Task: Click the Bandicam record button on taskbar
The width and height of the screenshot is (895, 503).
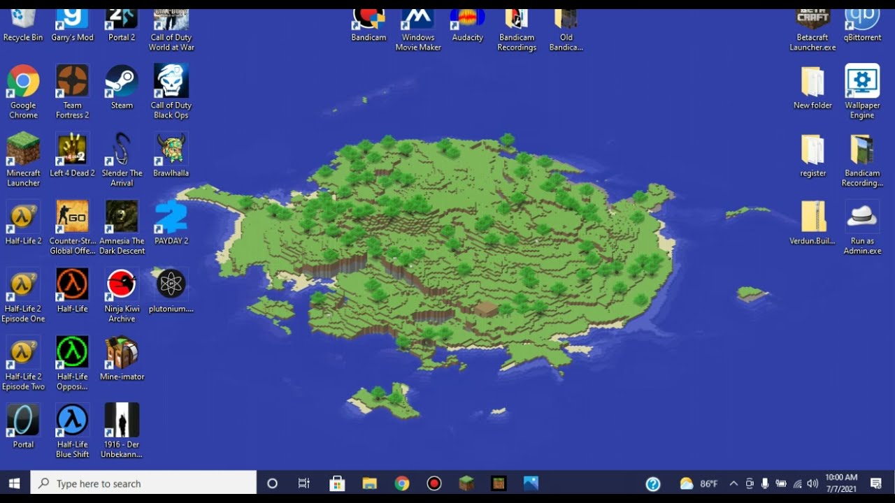Action: (434, 483)
